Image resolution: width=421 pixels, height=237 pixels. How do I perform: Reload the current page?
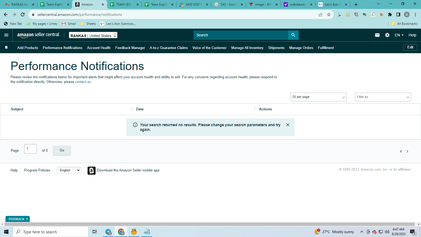point(23,14)
